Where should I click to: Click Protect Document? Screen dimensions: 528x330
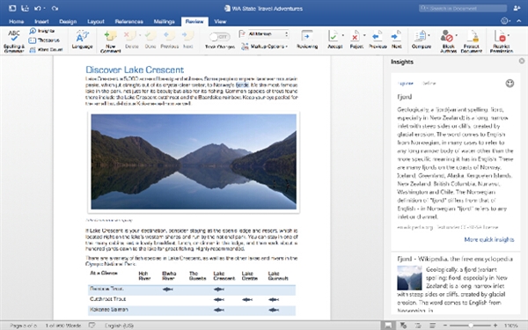point(472,41)
